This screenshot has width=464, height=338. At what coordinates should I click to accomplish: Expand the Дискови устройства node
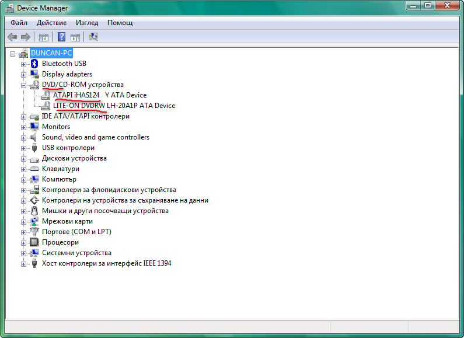[x=24, y=159]
